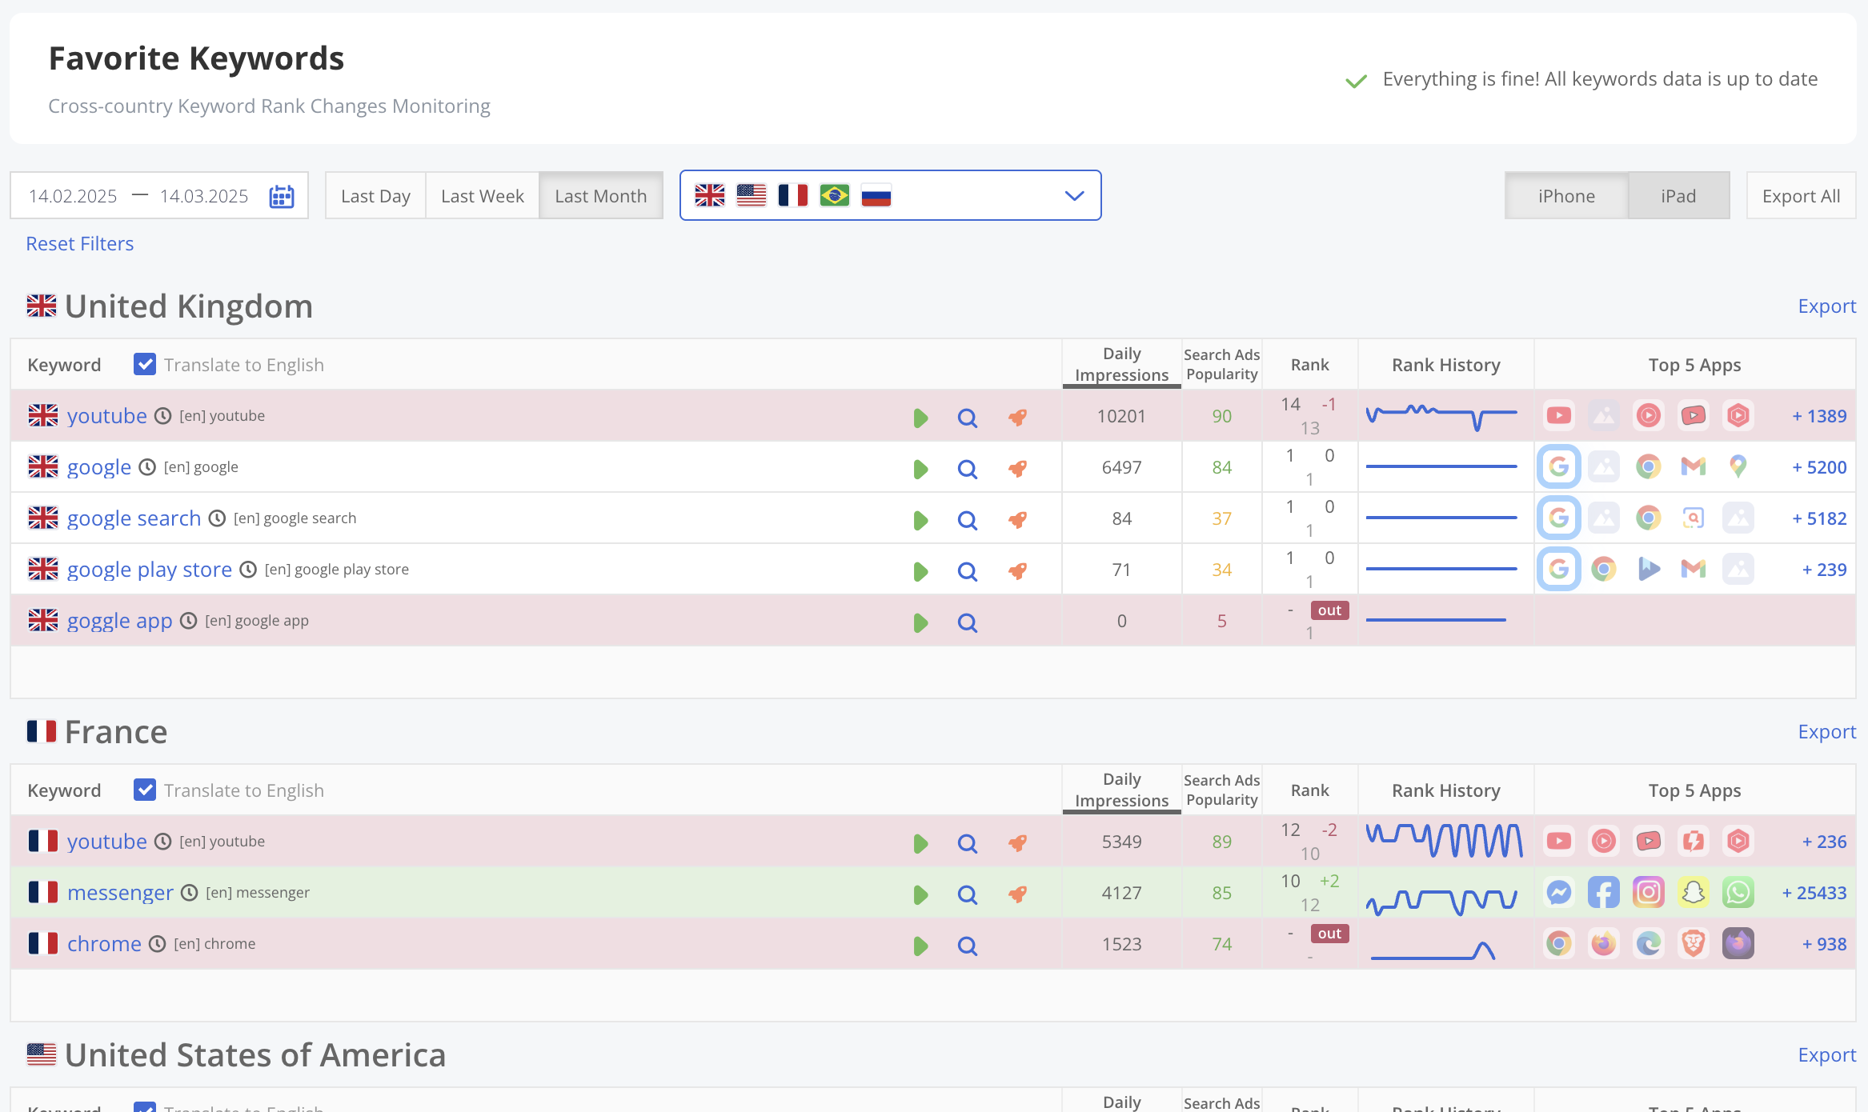
Task: Uncheck Translate to English in United Kingdom table
Action: (145, 365)
